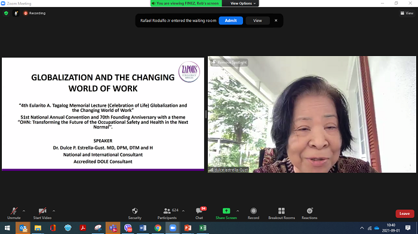Screen dimensions: 418x234
Task: Open the Security menu
Action: coord(134,214)
